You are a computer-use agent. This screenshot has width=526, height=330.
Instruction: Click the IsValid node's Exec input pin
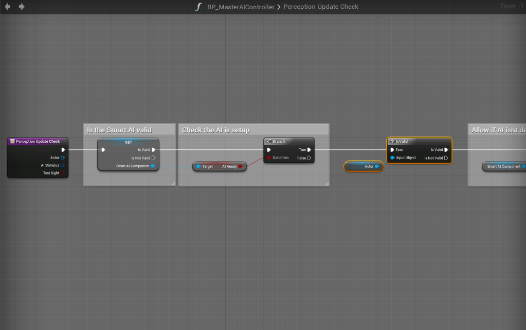click(x=392, y=150)
